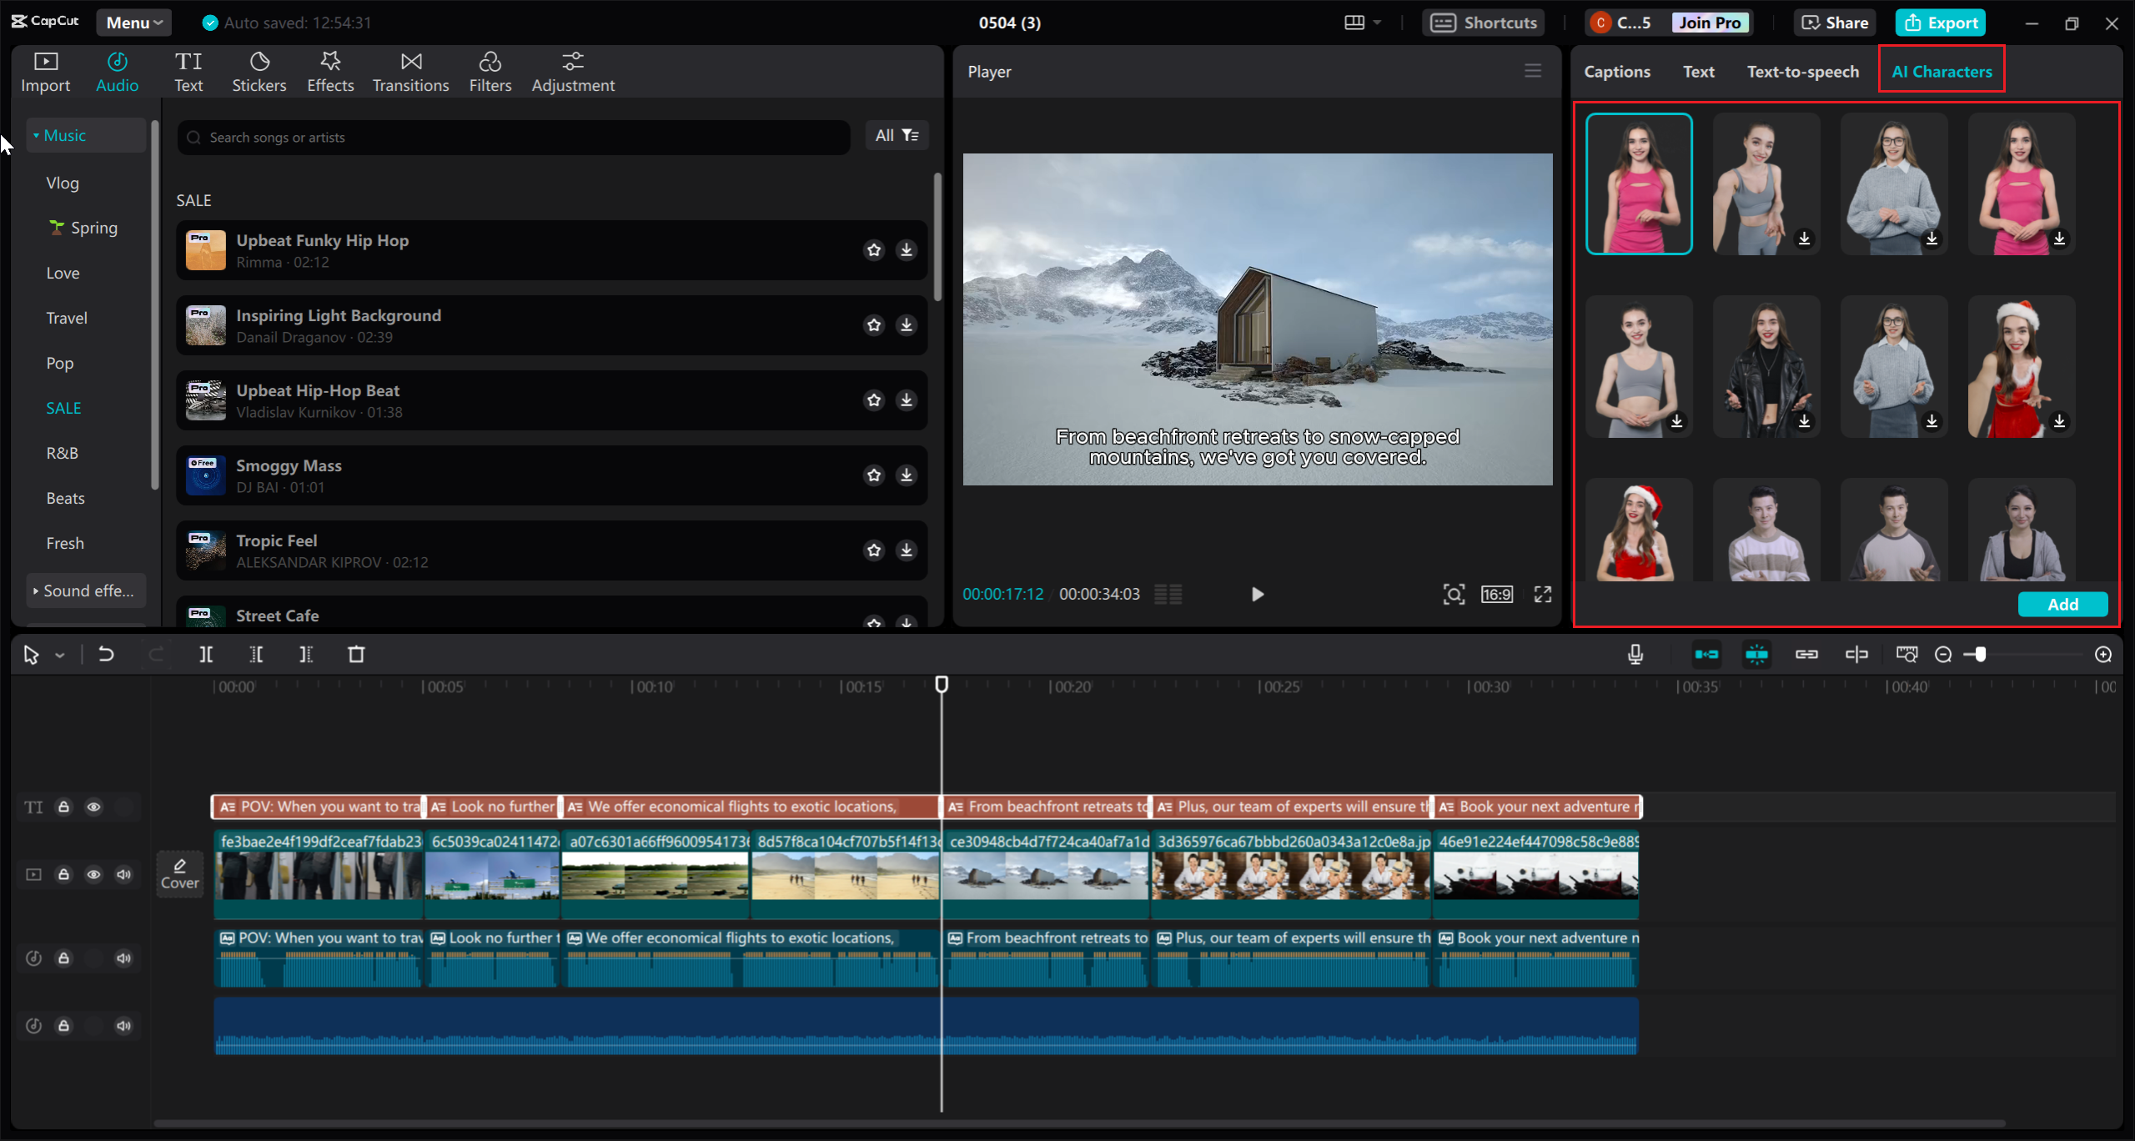Switch to the Text-to-speech tab
The image size is (2135, 1141).
(x=1802, y=72)
